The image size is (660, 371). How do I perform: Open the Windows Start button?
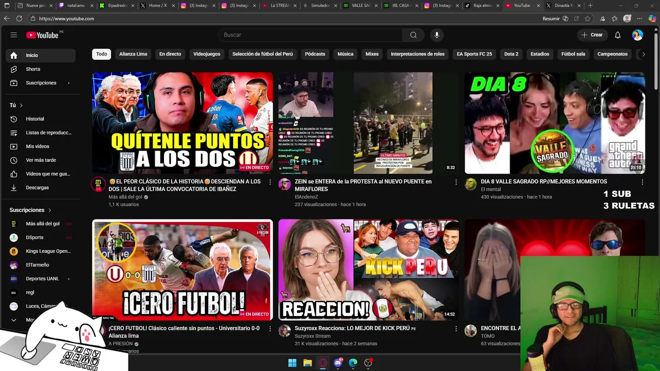292,363
